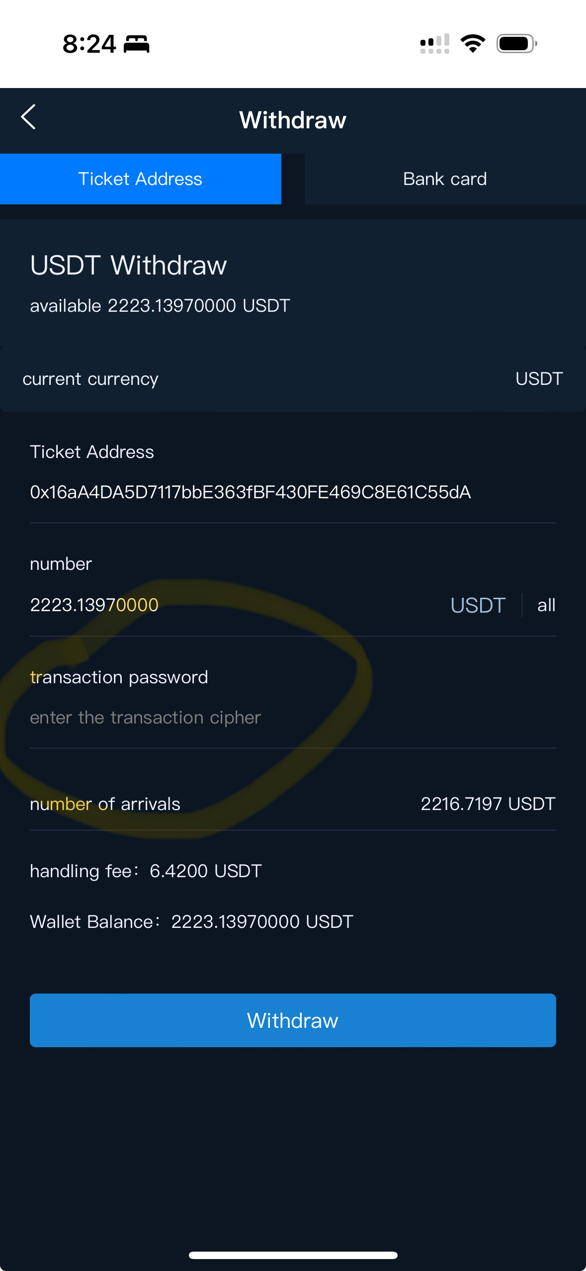The image size is (586, 1271).
Task: Tap the Wallet Balance line
Action: tap(191, 921)
